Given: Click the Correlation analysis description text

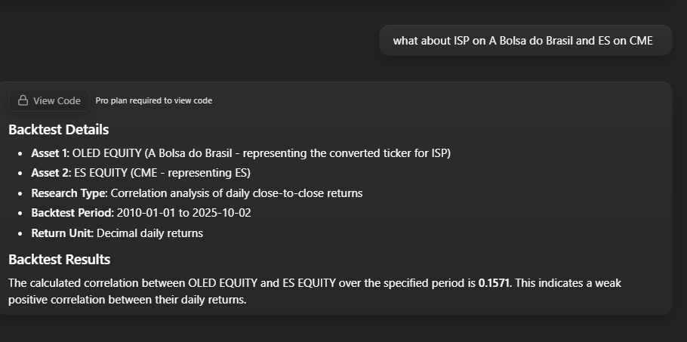Looking at the screenshot, I should pyautogui.click(x=236, y=193).
